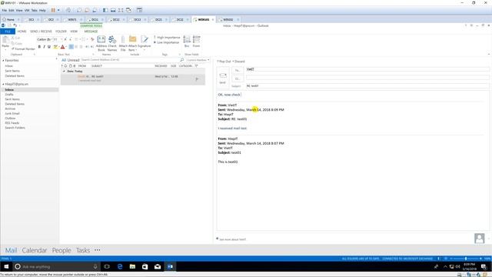
Task: Toggle italic formatting in Basic Text
Action: click(45, 47)
